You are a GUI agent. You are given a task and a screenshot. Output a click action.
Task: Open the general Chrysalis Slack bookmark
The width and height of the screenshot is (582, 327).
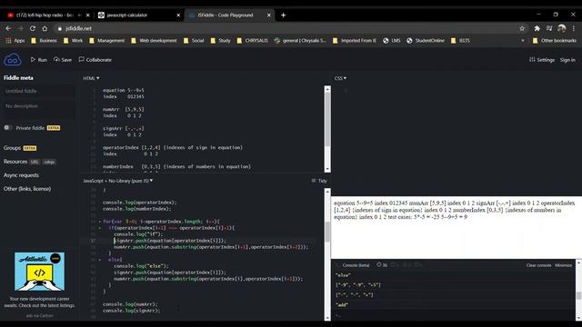301,41
